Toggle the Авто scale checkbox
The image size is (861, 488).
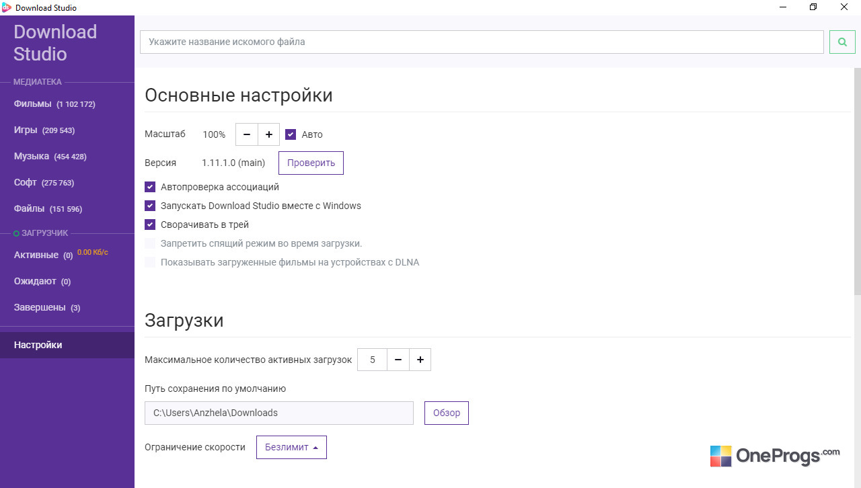[291, 134]
